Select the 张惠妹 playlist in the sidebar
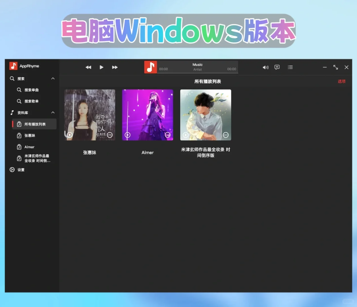This screenshot has height=307, width=357. click(x=29, y=135)
